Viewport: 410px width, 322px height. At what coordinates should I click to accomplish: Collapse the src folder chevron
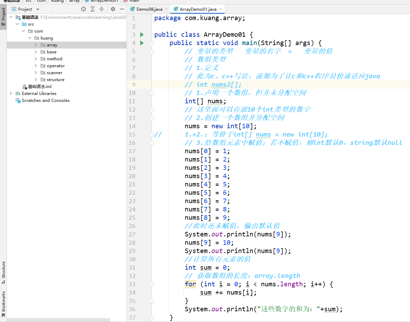coord(17,24)
